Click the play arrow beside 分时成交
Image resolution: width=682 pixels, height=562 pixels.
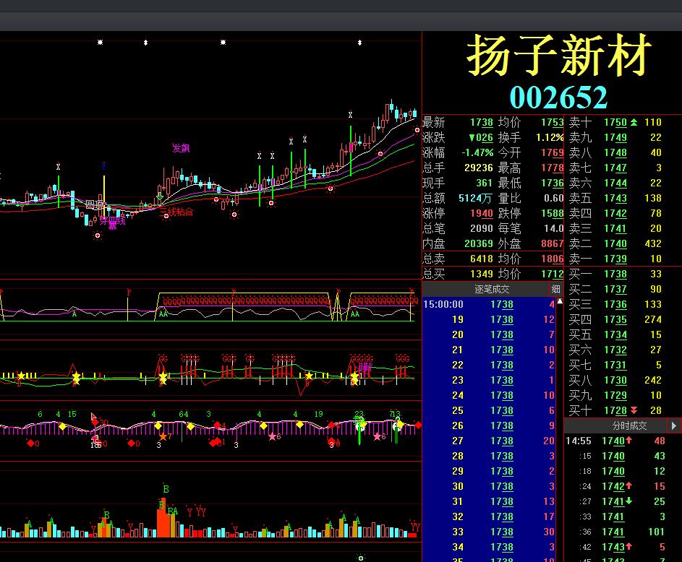coord(674,425)
